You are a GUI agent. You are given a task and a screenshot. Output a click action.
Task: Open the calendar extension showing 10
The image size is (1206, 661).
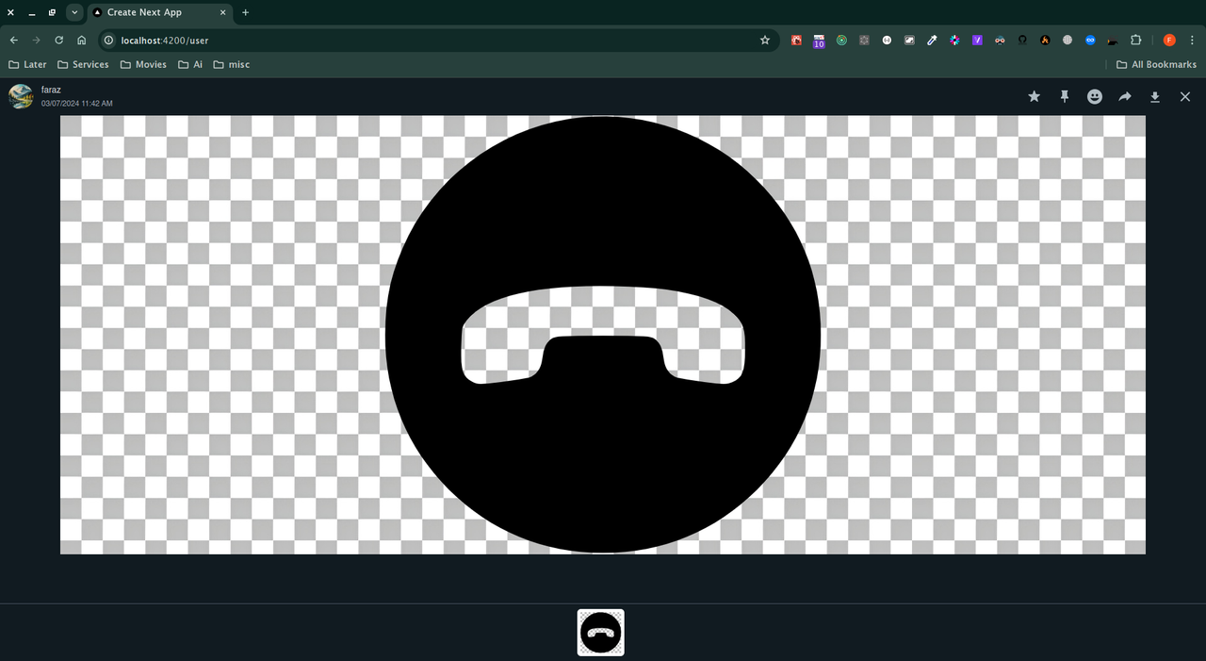point(819,41)
